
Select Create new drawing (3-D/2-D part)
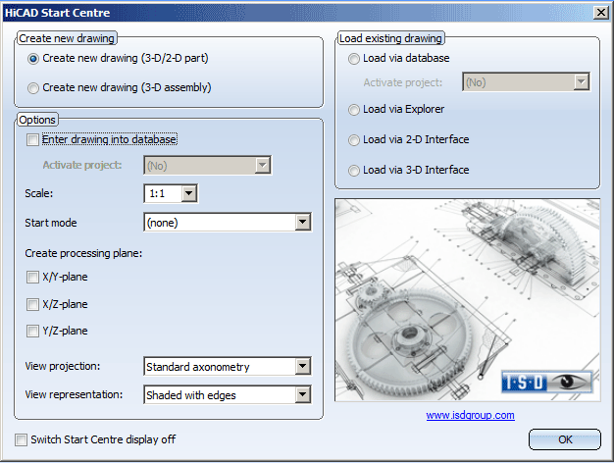[x=34, y=59]
